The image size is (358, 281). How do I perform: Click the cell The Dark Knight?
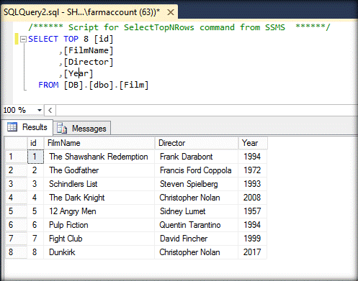tap(99, 198)
